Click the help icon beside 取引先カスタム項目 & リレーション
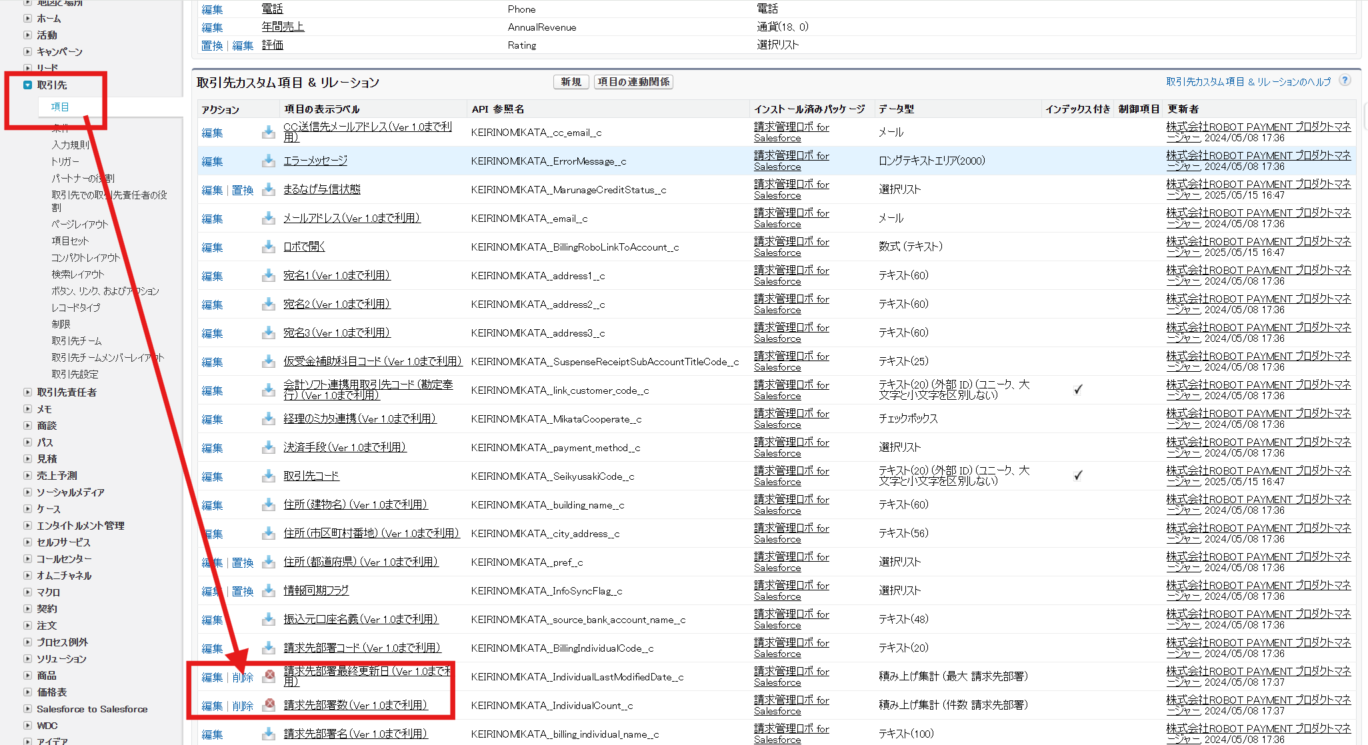The width and height of the screenshot is (1368, 745). [1345, 81]
